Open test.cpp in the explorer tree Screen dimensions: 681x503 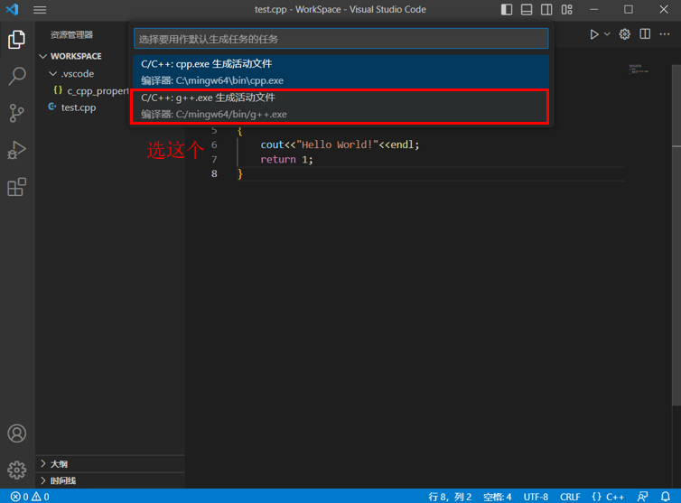click(72, 107)
